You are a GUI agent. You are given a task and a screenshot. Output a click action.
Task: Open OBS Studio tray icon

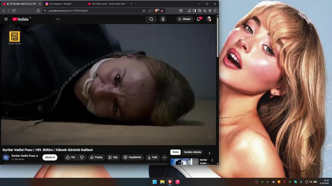(257, 182)
